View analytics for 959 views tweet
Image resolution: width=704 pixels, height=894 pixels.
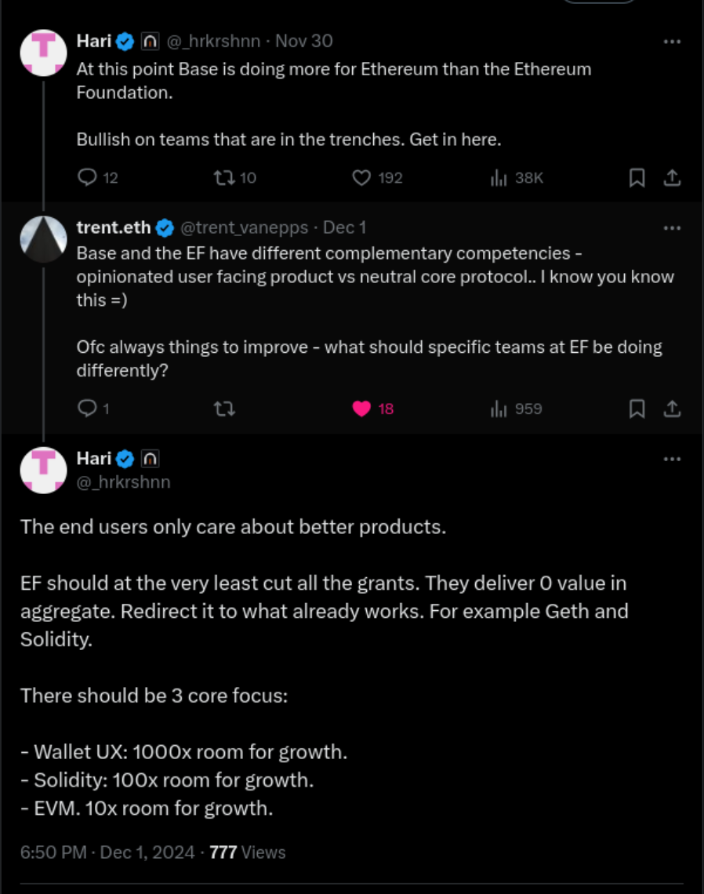pos(499,409)
